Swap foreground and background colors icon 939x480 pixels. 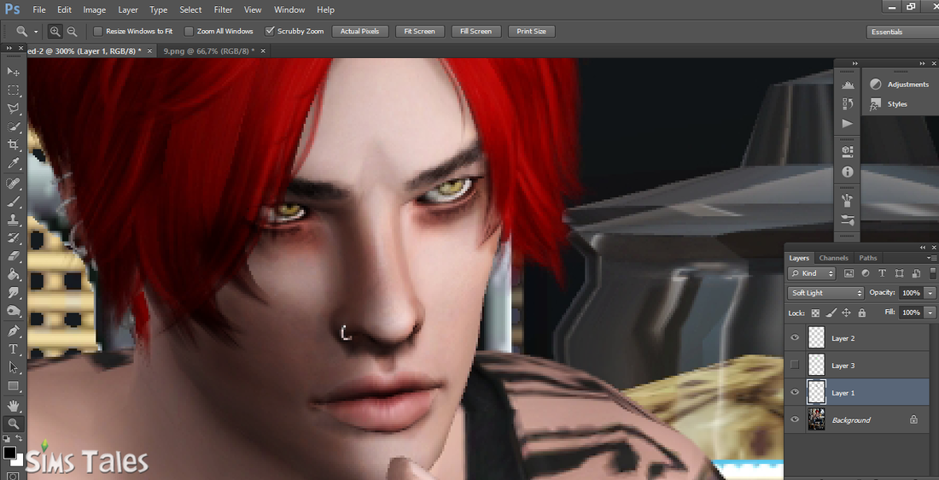[x=19, y=439]
